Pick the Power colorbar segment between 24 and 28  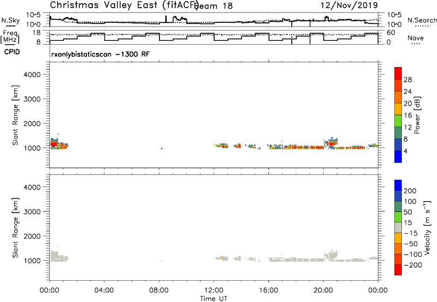click(398, 85)
